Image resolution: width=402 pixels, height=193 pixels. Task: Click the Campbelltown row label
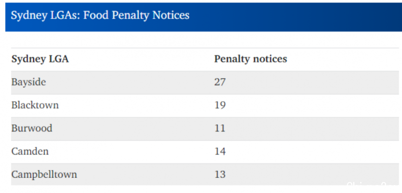coord(44,174)
